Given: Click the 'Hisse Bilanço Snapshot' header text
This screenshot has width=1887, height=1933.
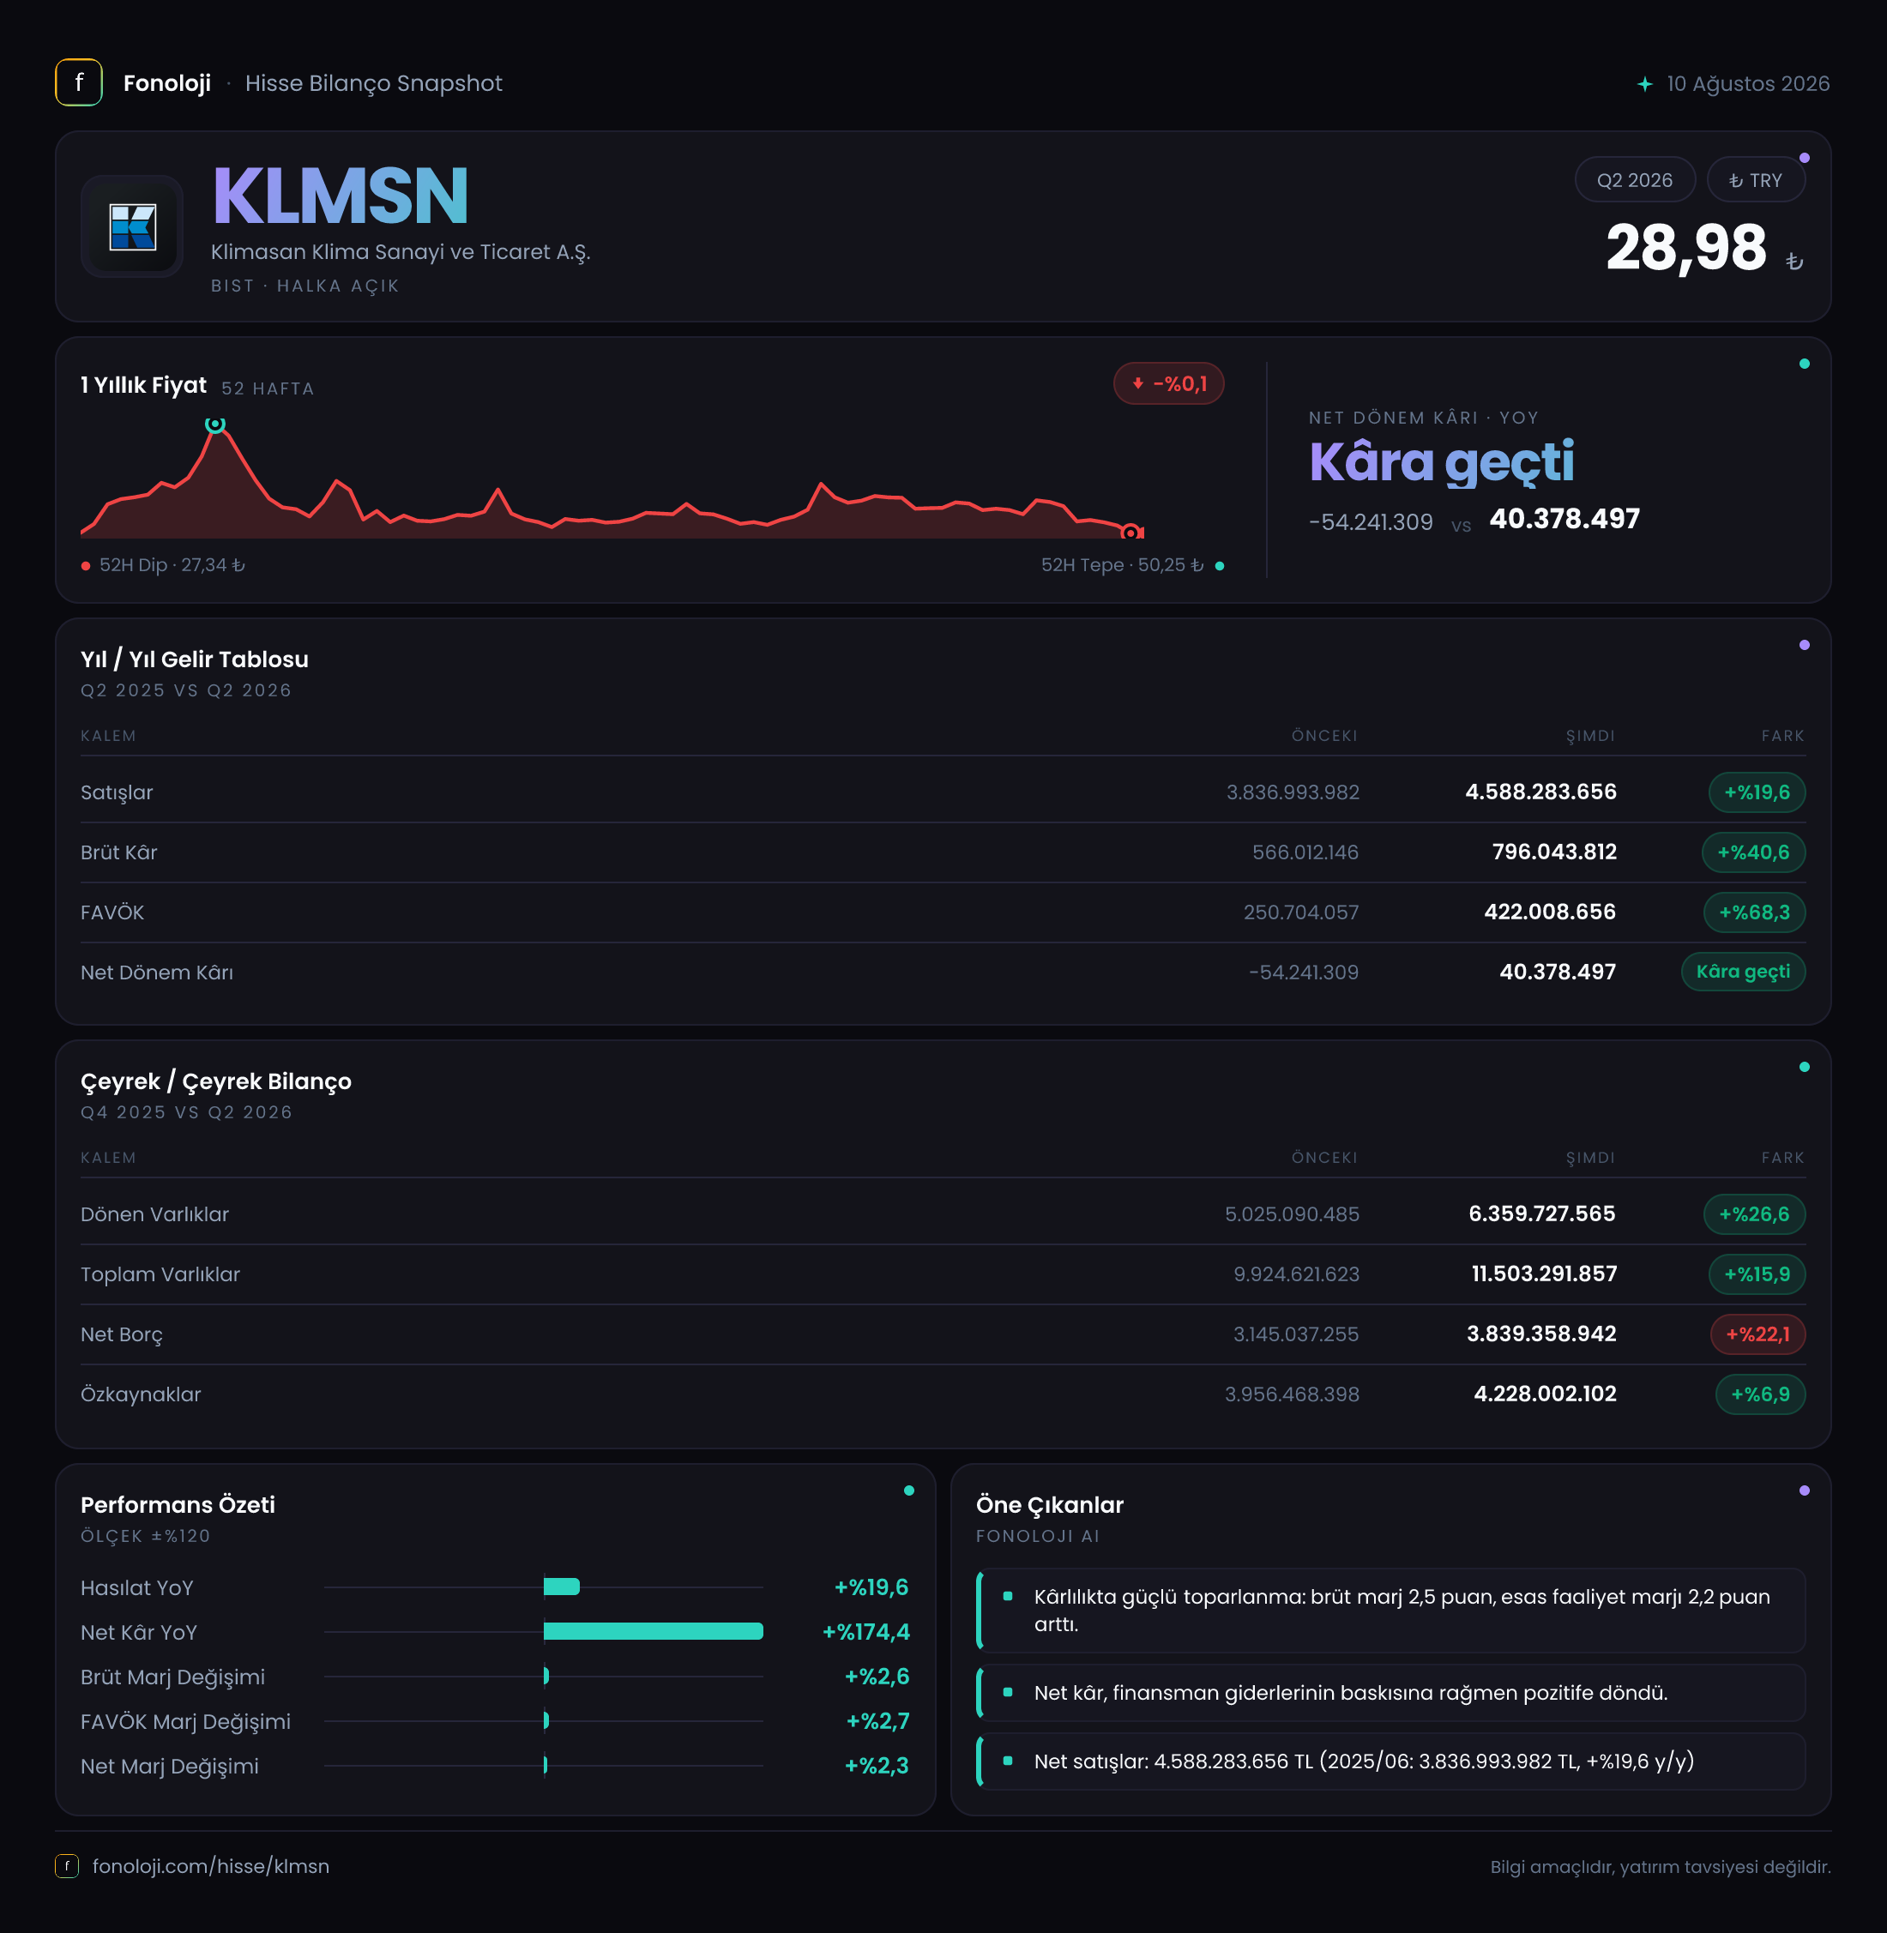Looking at the screenshot, I should (x=374, y=83).
